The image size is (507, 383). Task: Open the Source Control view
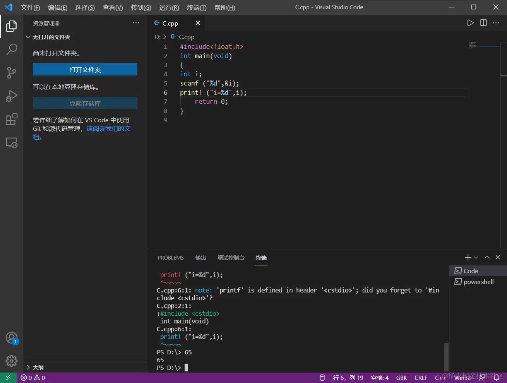(12, 72)
